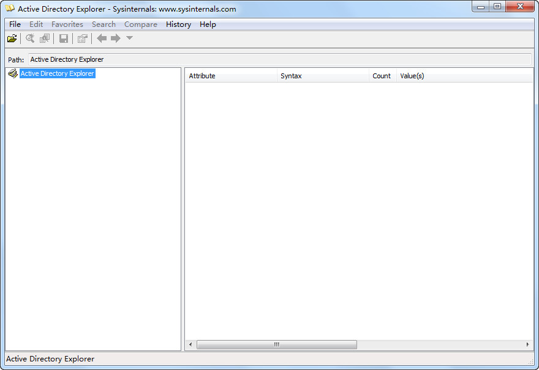The width and height of the screenshot is (539, 370).
Task: Open the History menu
Action: [178, 24]
